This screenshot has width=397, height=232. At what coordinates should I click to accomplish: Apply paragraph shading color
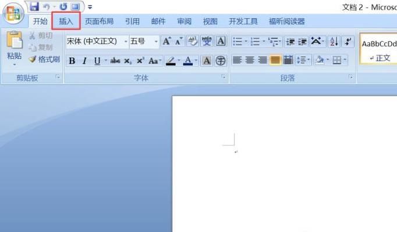click(320, 60)
